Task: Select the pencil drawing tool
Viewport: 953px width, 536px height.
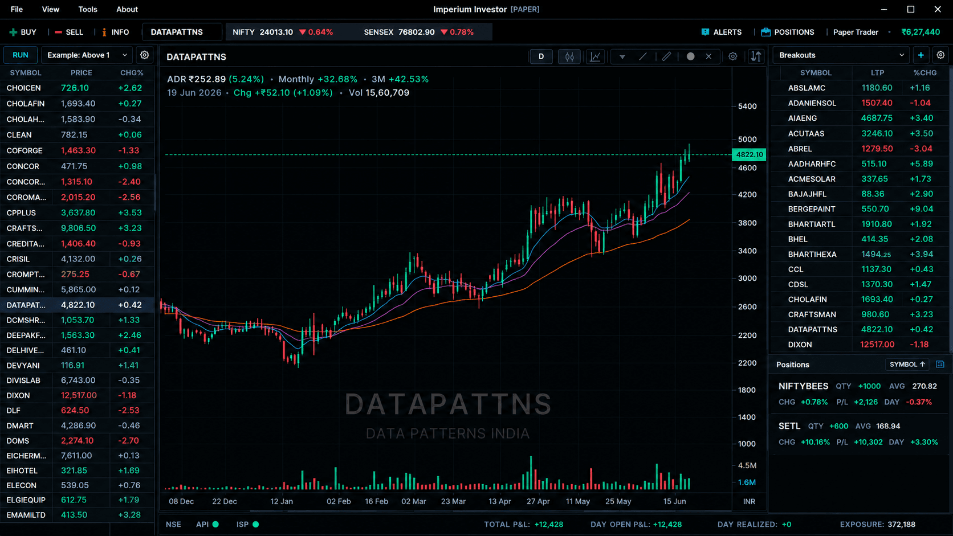Action: point(666,56)
